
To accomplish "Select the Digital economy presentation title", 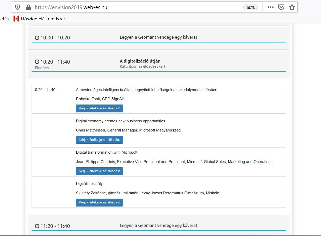I will pos(120,121).
